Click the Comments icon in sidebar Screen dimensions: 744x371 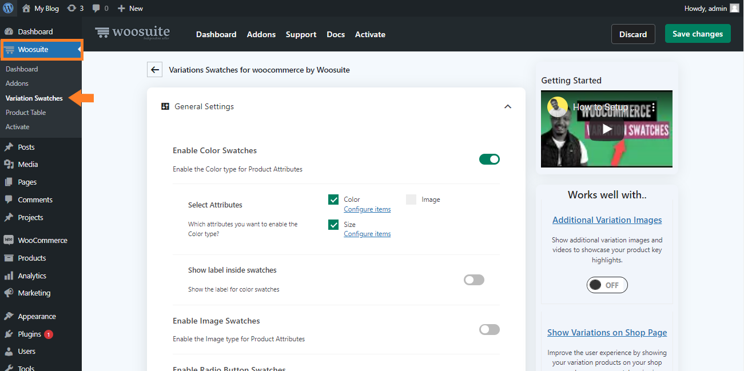pyautogui.click(x=9, y=200)
